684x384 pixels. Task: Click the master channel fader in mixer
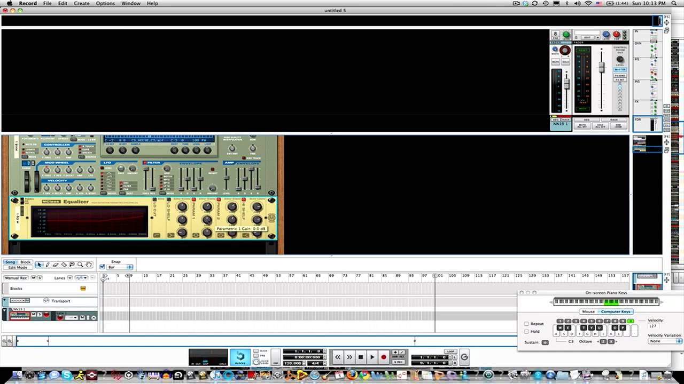[601, 68]
